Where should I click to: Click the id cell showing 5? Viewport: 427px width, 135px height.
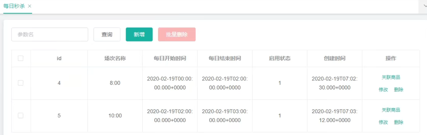tap(59, 116)
